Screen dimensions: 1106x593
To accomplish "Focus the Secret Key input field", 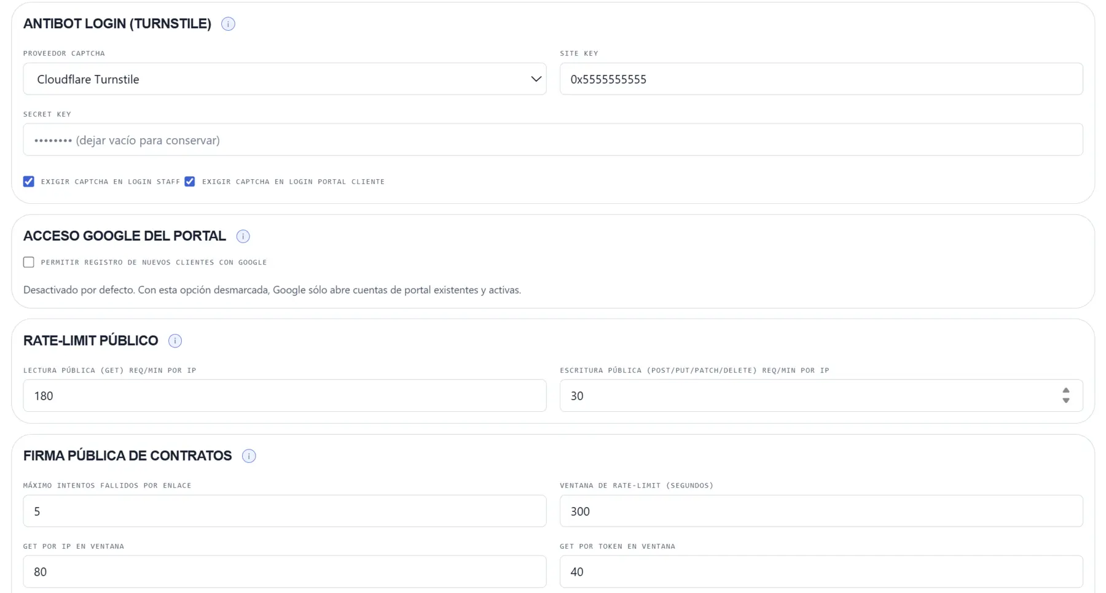I will [553, 140].
